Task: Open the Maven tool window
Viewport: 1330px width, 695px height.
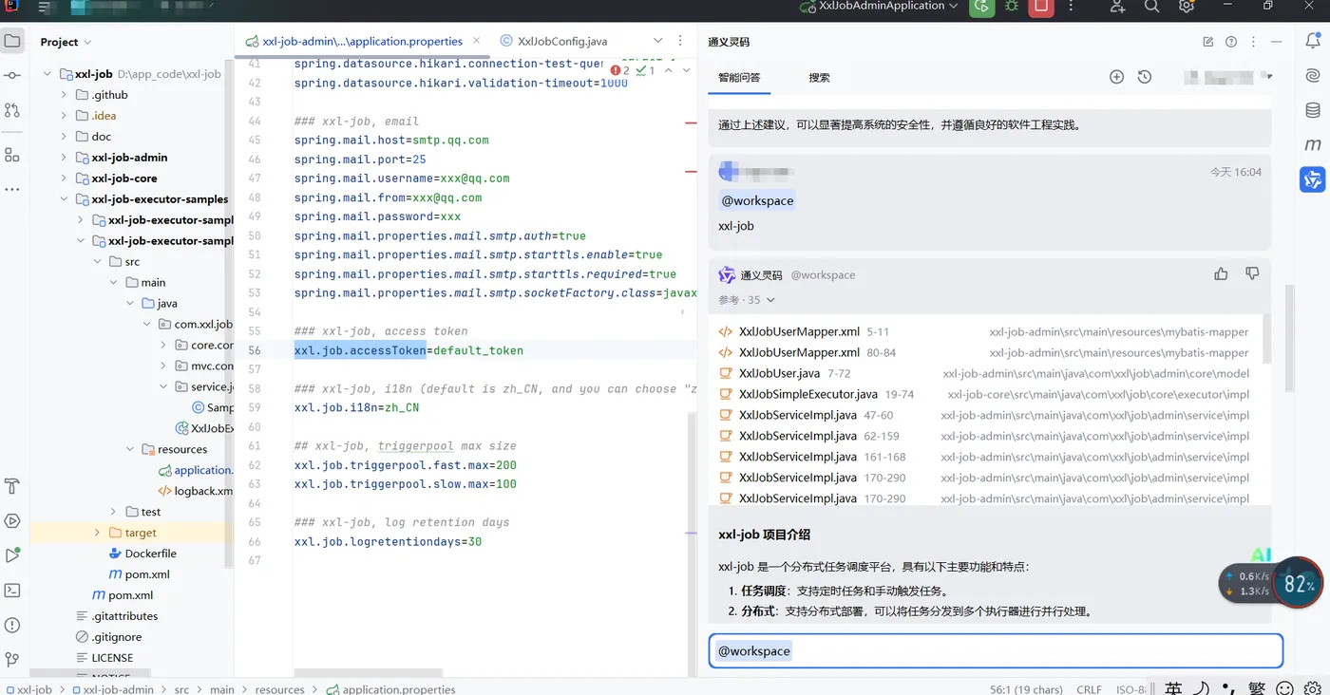Action: [1313, 144]
